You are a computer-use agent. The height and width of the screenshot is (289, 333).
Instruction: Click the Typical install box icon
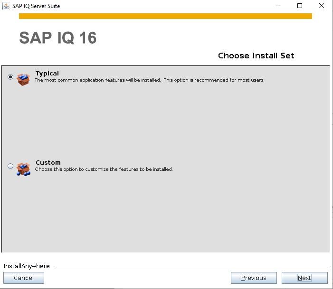pos(23,79)
